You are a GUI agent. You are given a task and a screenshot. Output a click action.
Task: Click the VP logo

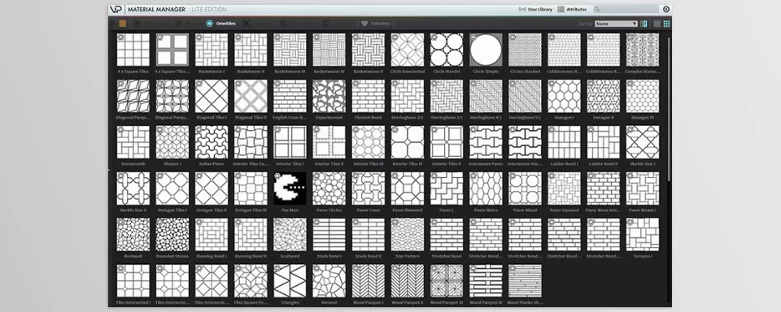pyautogui.click(x=116, y=10)
